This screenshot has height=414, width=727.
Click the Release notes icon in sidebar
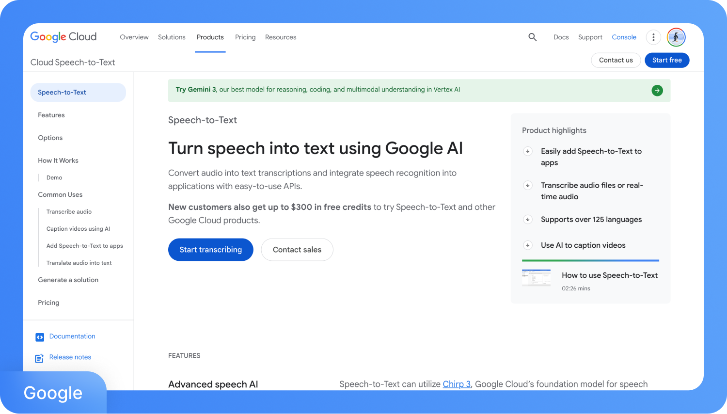(39, 358)
